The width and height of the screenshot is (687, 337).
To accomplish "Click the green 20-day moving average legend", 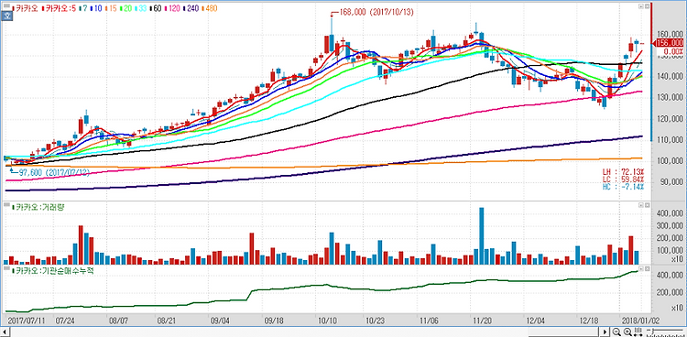I will [x=126, y=8].
